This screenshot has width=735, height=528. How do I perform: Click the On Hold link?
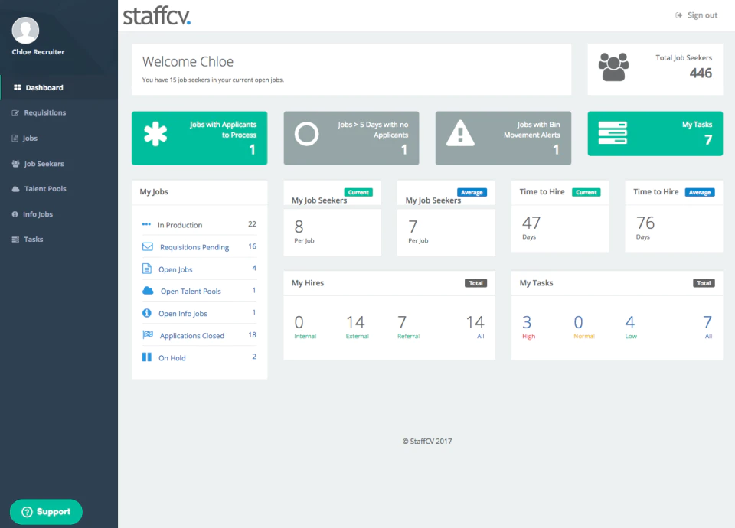point(172,358)
